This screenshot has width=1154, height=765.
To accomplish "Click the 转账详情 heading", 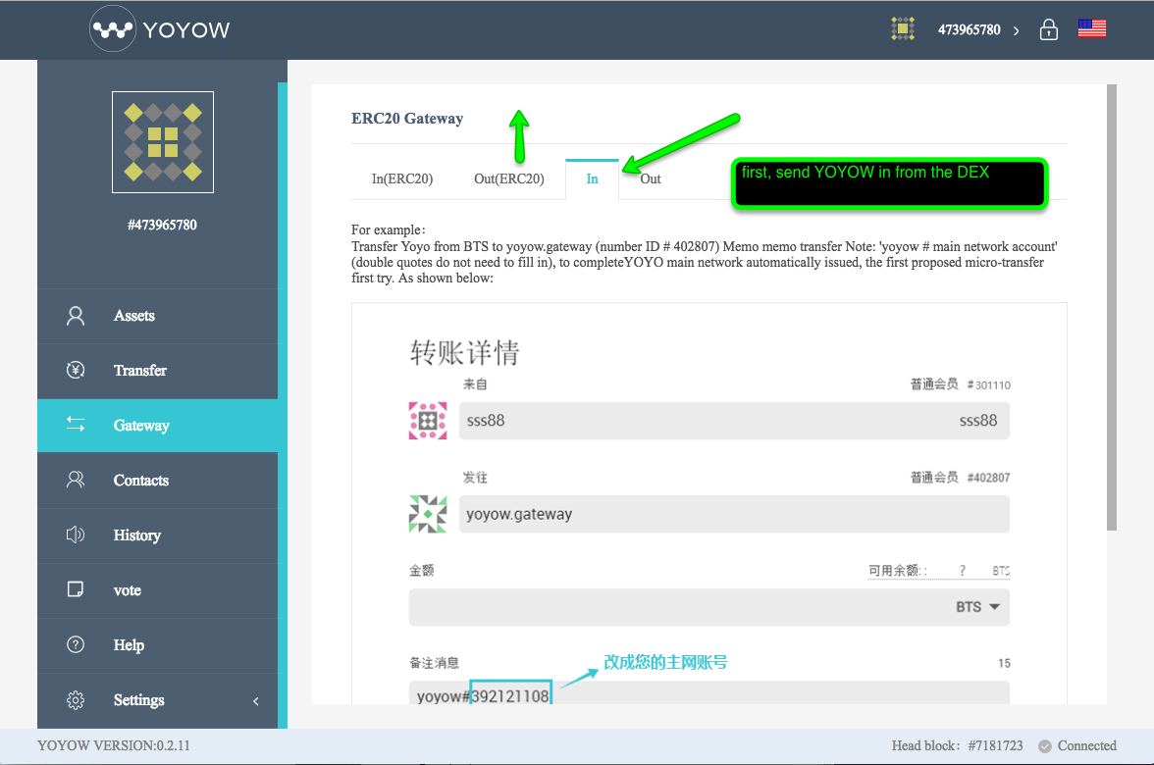I will (x=464, y=352).
